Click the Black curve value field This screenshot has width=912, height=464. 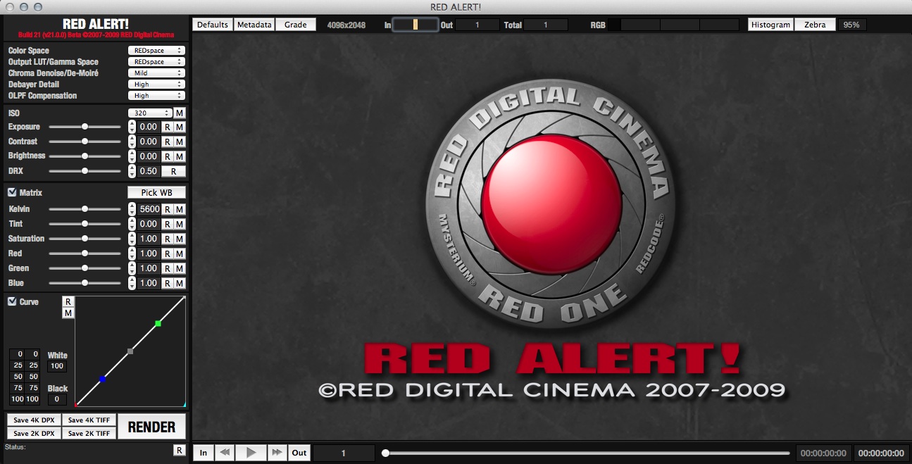click(x=58, y=399)
